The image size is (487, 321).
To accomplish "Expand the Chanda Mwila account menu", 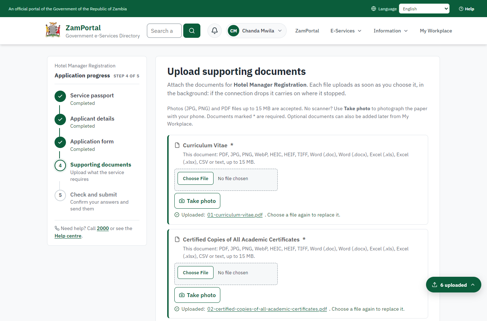I will coord(256,31).
